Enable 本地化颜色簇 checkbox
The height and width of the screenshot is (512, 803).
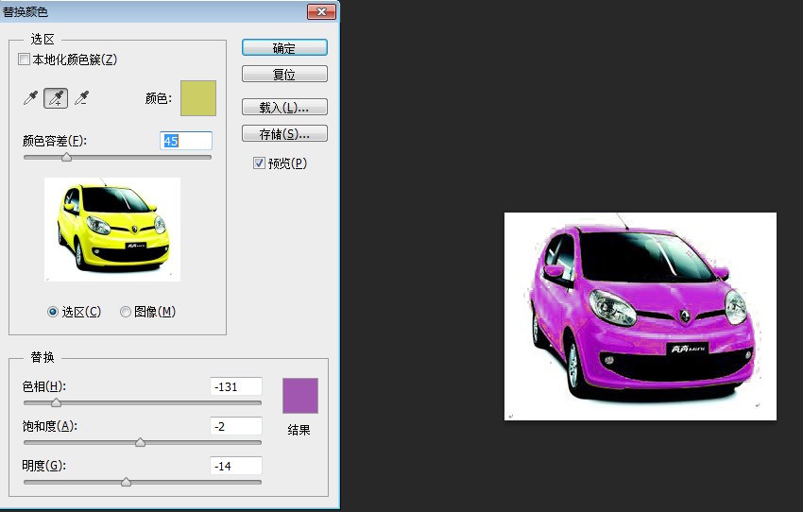(24, 60)
